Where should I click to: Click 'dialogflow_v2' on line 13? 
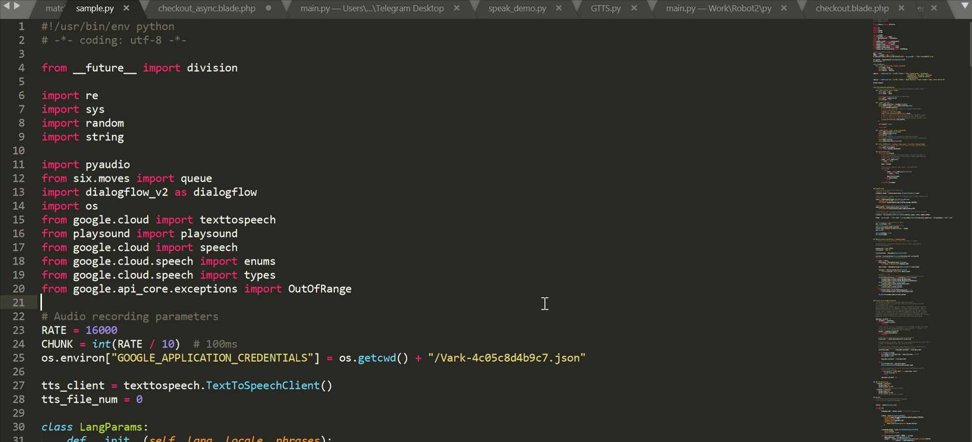pyautogui.click(x=126, y=192)
